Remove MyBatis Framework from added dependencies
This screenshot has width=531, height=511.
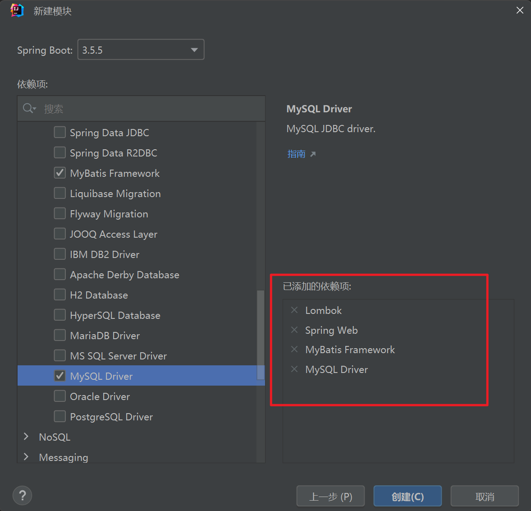[x=294, y=349]
